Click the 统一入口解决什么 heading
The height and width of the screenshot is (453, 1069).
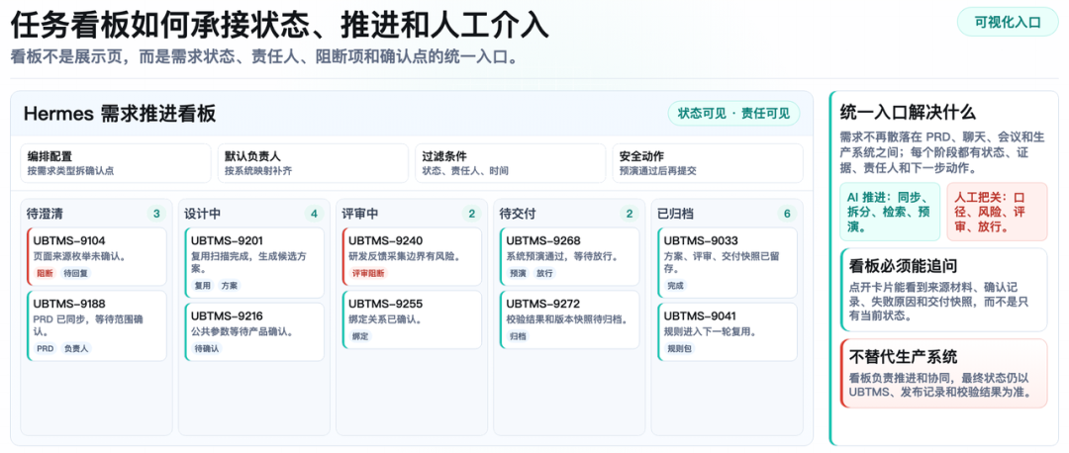tap(908, 112)
